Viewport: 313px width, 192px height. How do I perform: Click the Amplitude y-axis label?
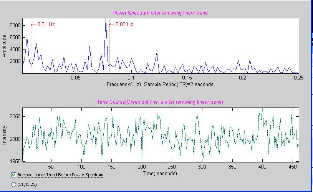pos(4,46)
